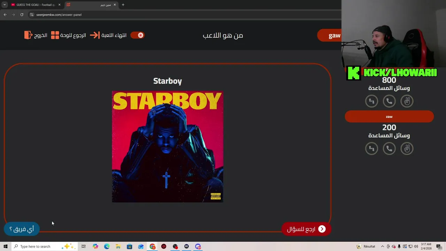Toggle the orange switch in header
This screenshot has height=251, width=446.
pos(137,35)
